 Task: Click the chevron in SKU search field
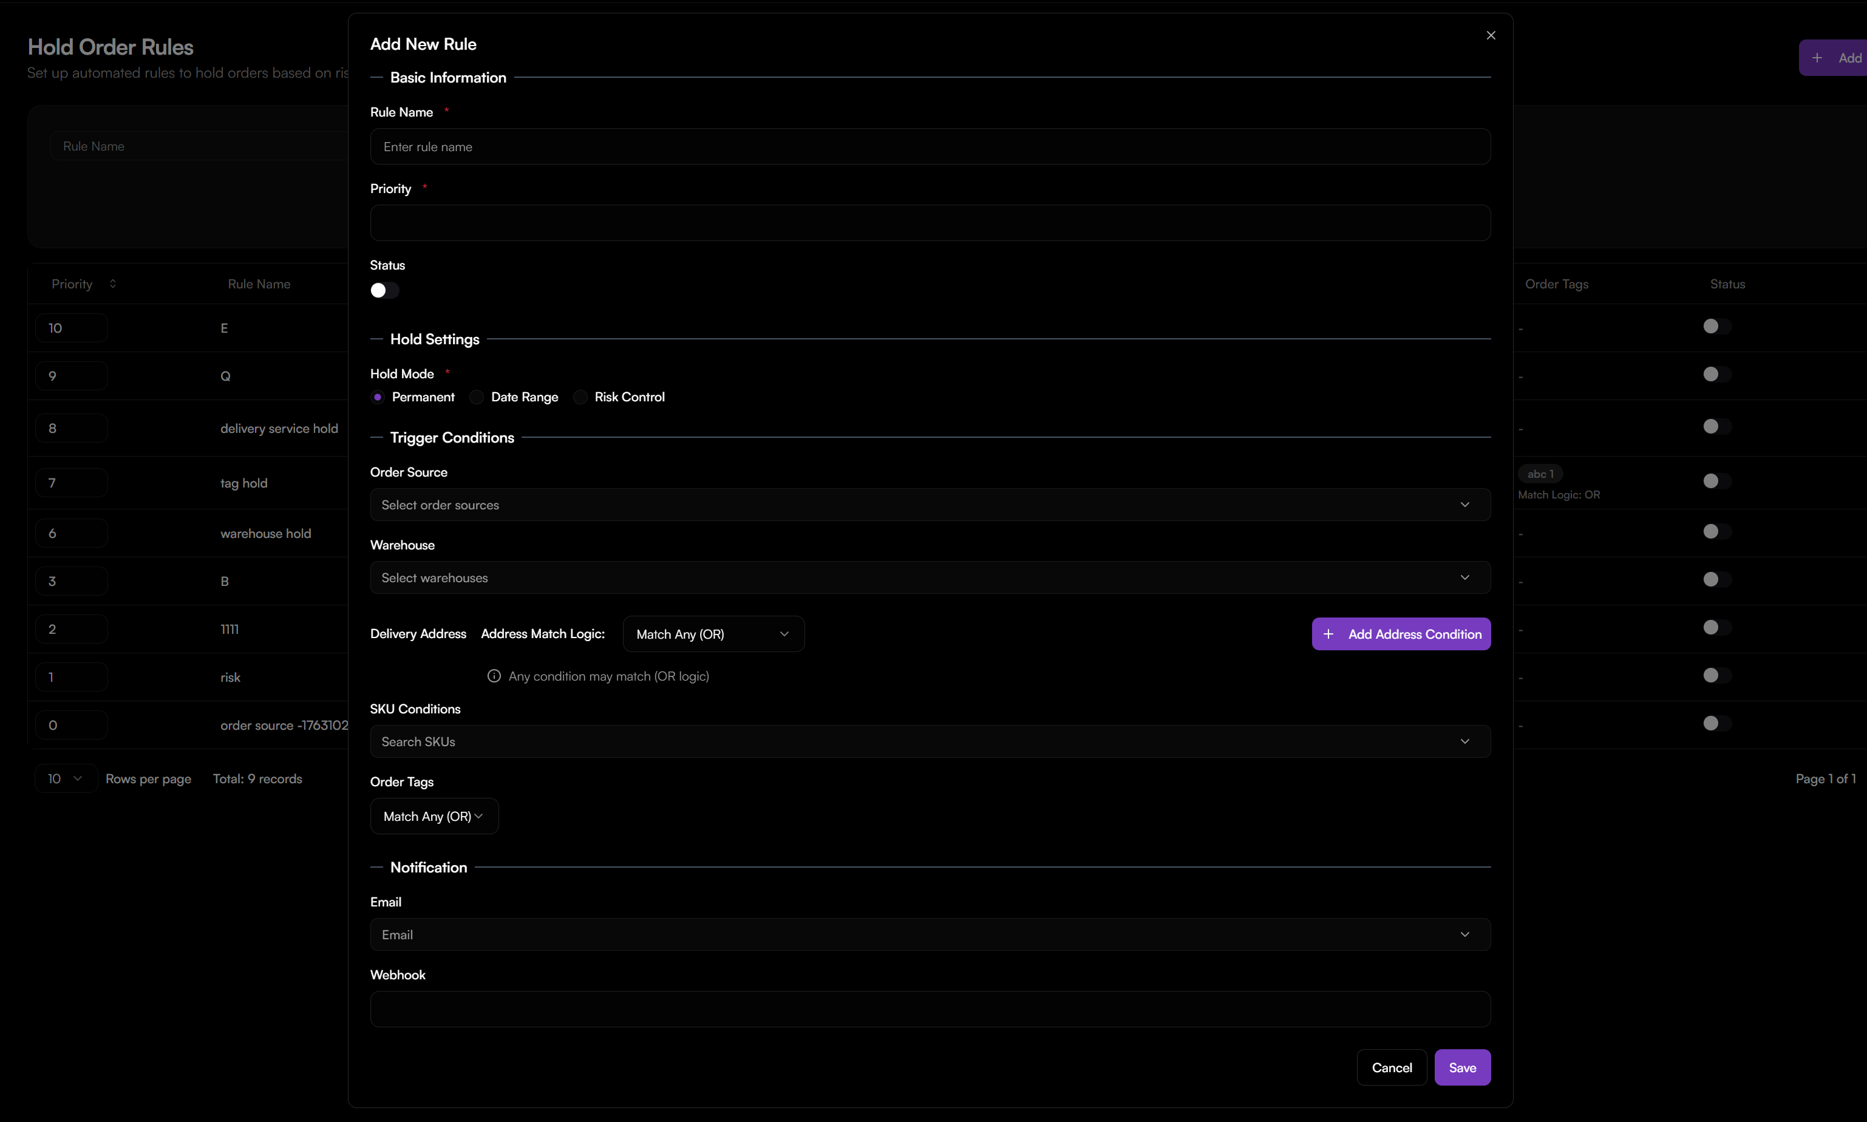1464,742
